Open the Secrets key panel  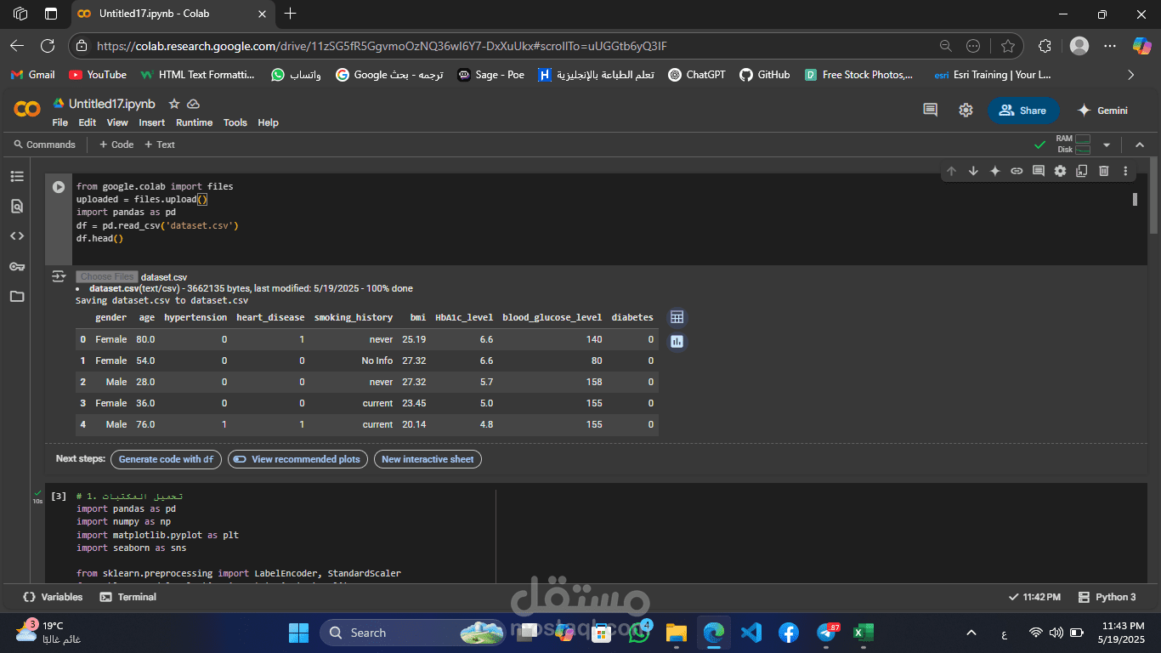17,266
